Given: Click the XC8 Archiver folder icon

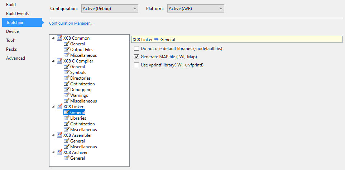Looking at the screenshot, I should pos(60,152).
